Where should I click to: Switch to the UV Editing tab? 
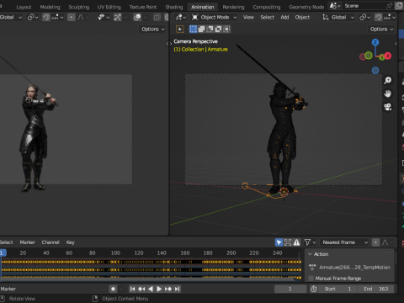[109, 7]
